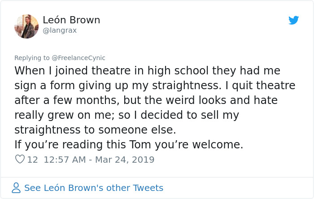
Task: Click the "Replying to" label text
Action: pos(32,58)
